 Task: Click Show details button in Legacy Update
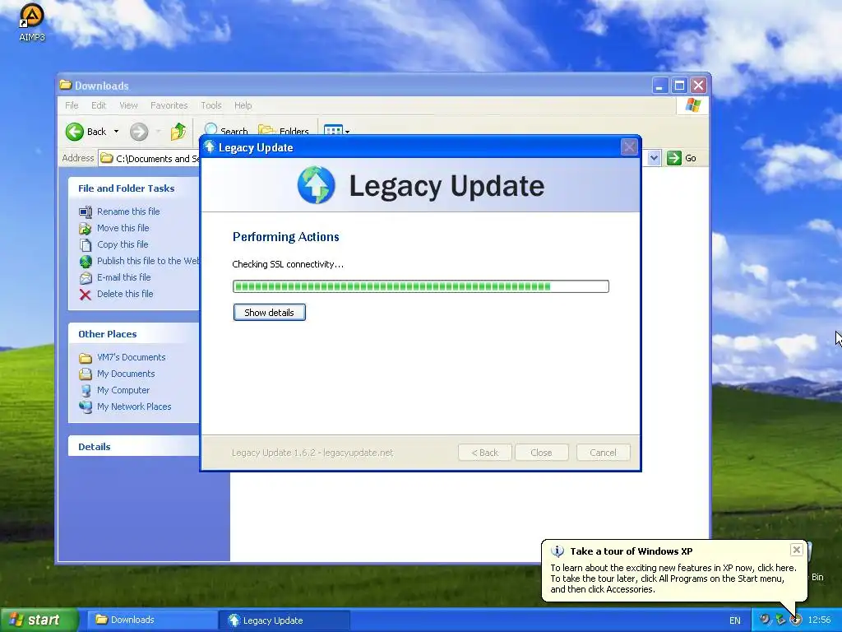coord(270,312)
